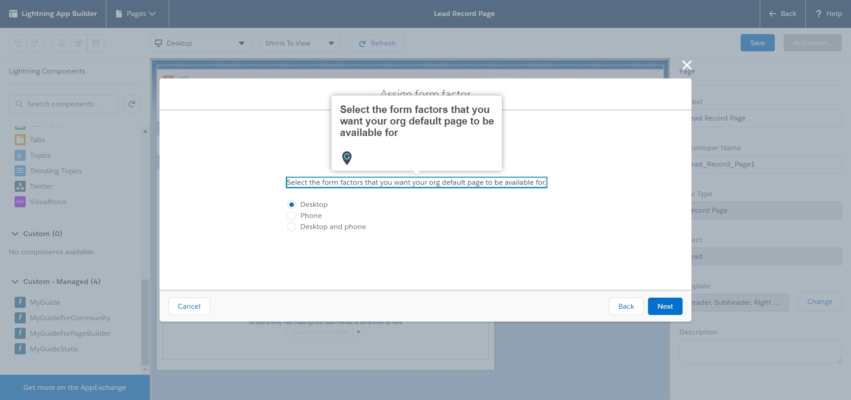This screenshot has width=851, height=400.
Task: Open the Pages menu
Action: click(136, 14)
